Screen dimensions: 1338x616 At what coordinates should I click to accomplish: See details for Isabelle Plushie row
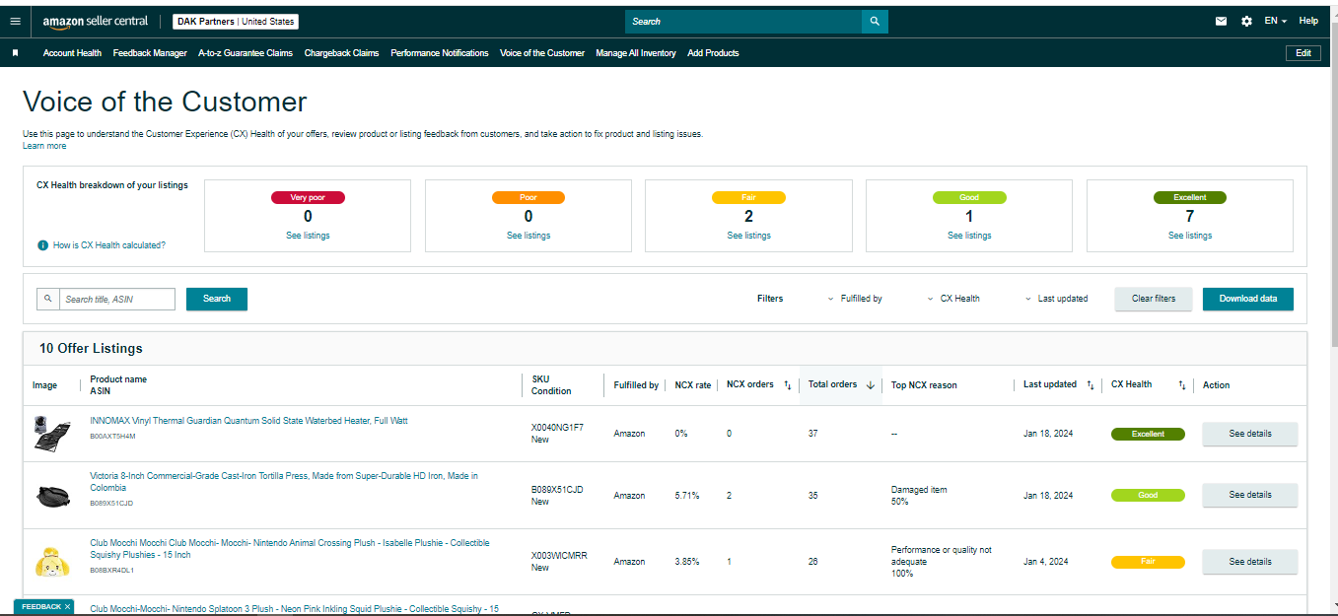coord(1250,562)
